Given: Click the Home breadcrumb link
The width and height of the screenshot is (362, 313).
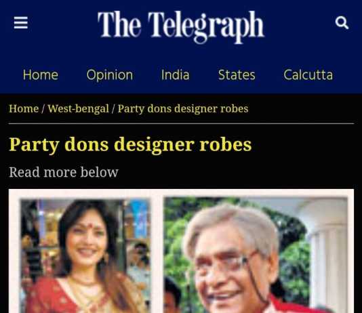Looking at the screenshot, I should (24, 108).
